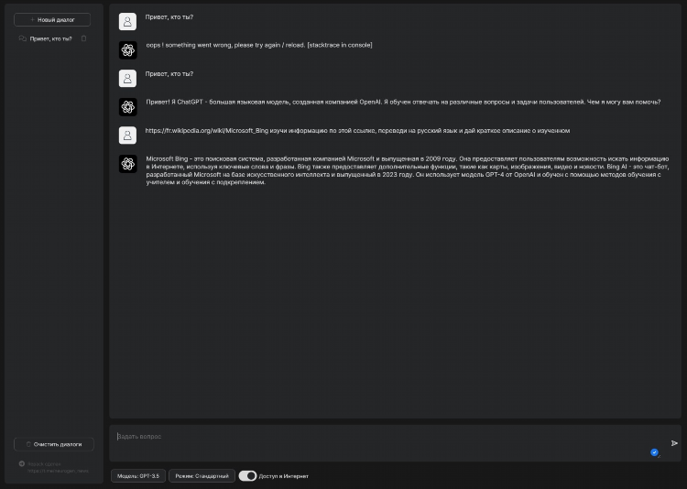The height and width of the screenshot is (489, 687).
Task: Click the fr.wikipedia.org Microsoft_Bing URL in message
Action: (207, 131)
